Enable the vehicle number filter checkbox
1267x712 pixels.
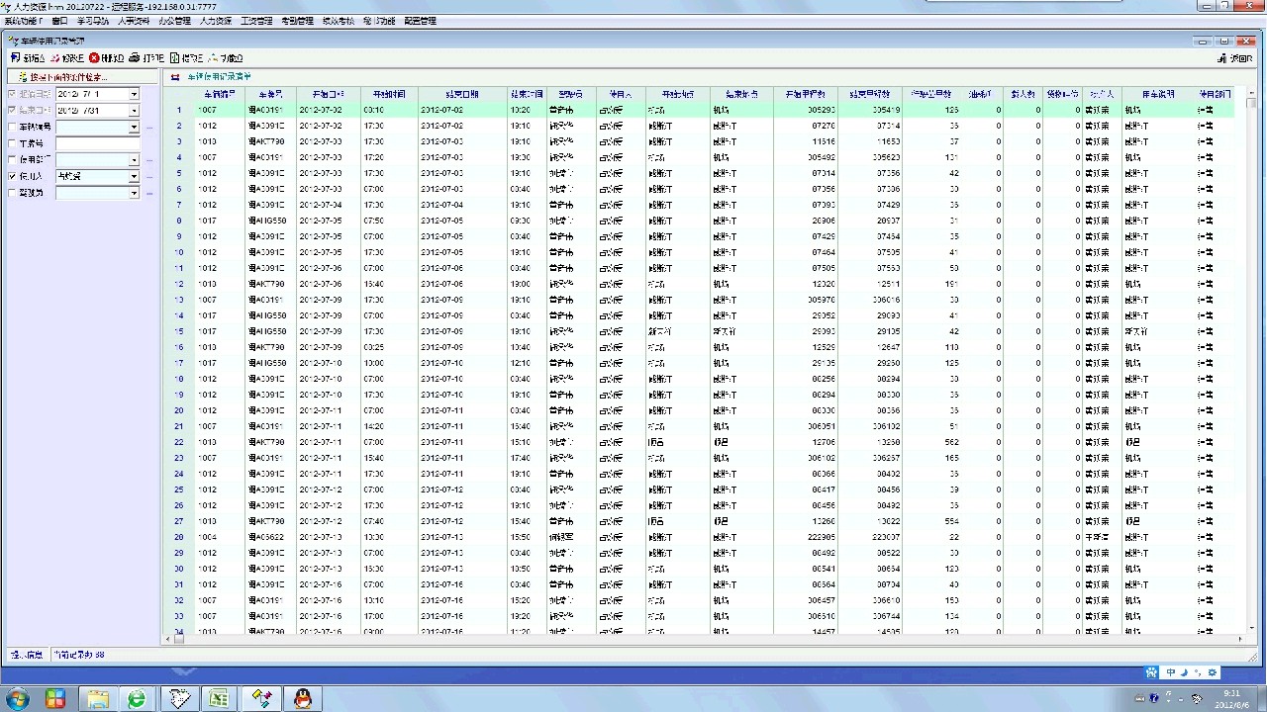click(x=12, y=128)
